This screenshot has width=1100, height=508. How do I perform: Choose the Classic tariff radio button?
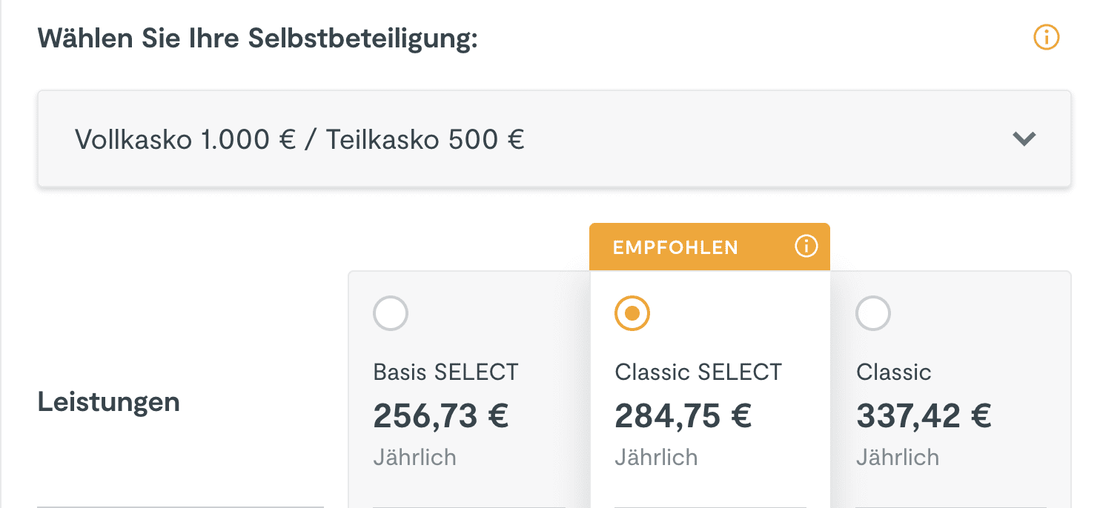(x=873, y=314)
